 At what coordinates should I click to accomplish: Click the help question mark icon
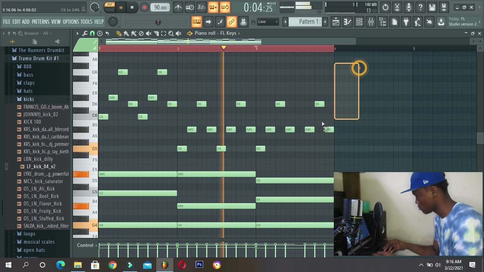(420, 7)
